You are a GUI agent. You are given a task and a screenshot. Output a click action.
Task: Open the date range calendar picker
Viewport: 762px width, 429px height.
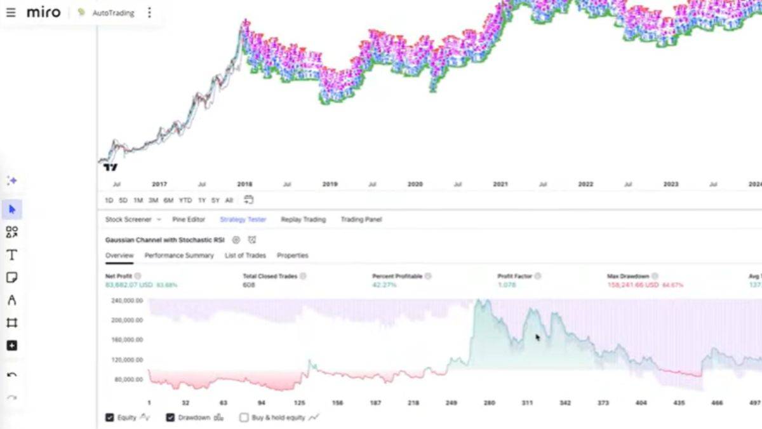[x=248, y=200]
